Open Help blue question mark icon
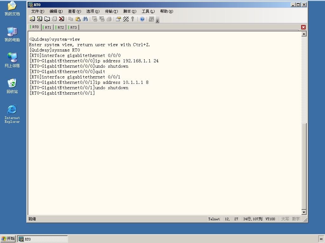The width and height of the screenshot is (325, 243). [x=142, y=19]
